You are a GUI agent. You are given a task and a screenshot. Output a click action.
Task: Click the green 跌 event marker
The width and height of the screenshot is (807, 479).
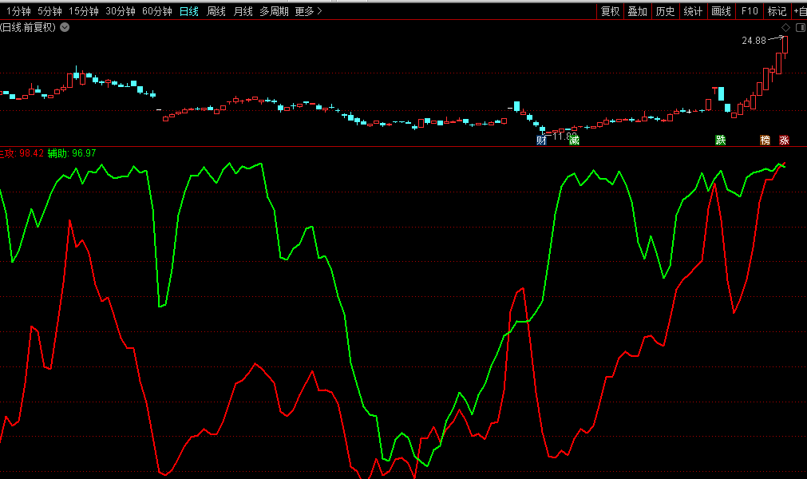point(721,141)
